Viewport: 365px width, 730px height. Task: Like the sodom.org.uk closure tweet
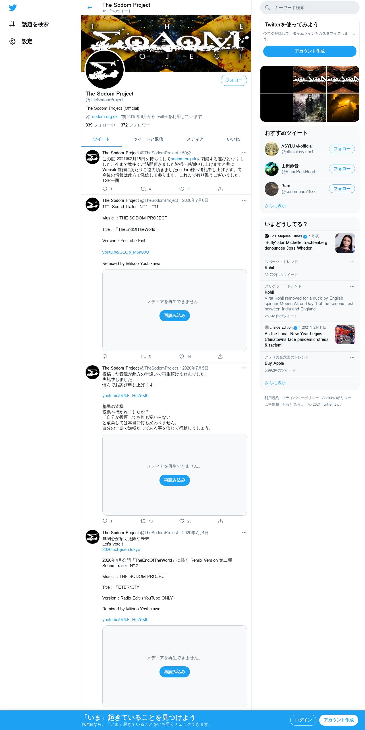[x=182, y=189]
